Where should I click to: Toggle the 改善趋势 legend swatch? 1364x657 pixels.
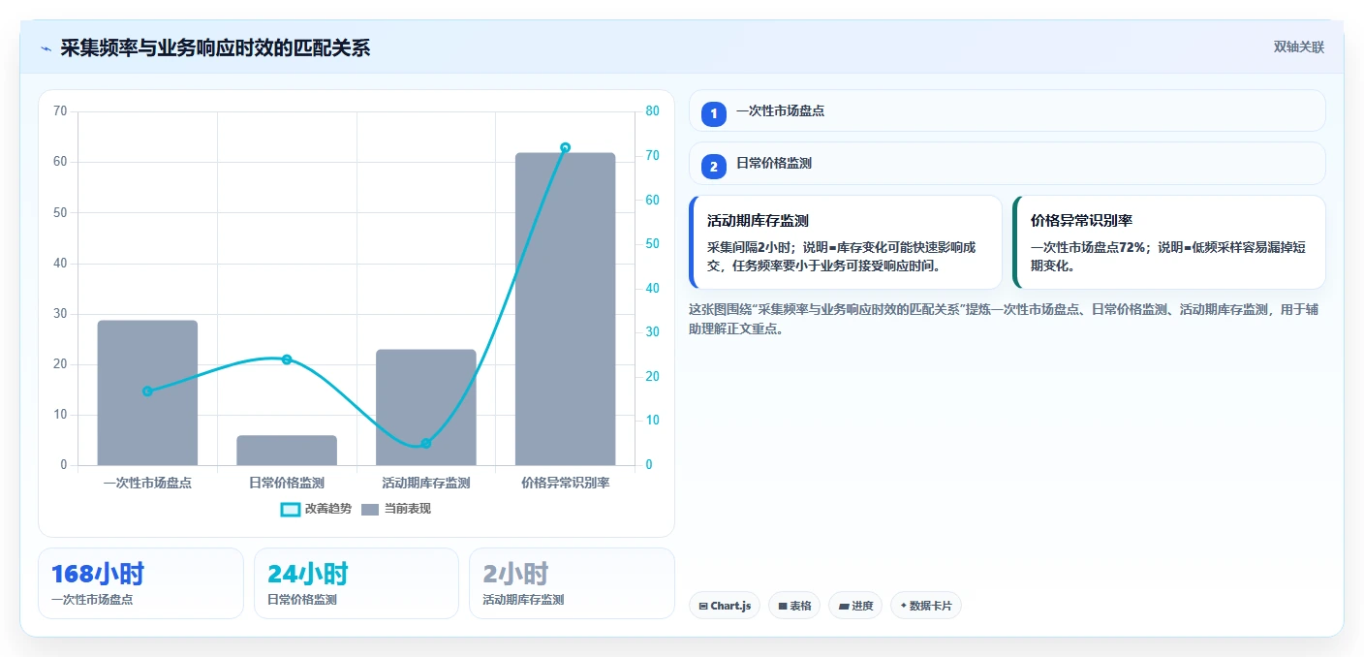point(290,509)
